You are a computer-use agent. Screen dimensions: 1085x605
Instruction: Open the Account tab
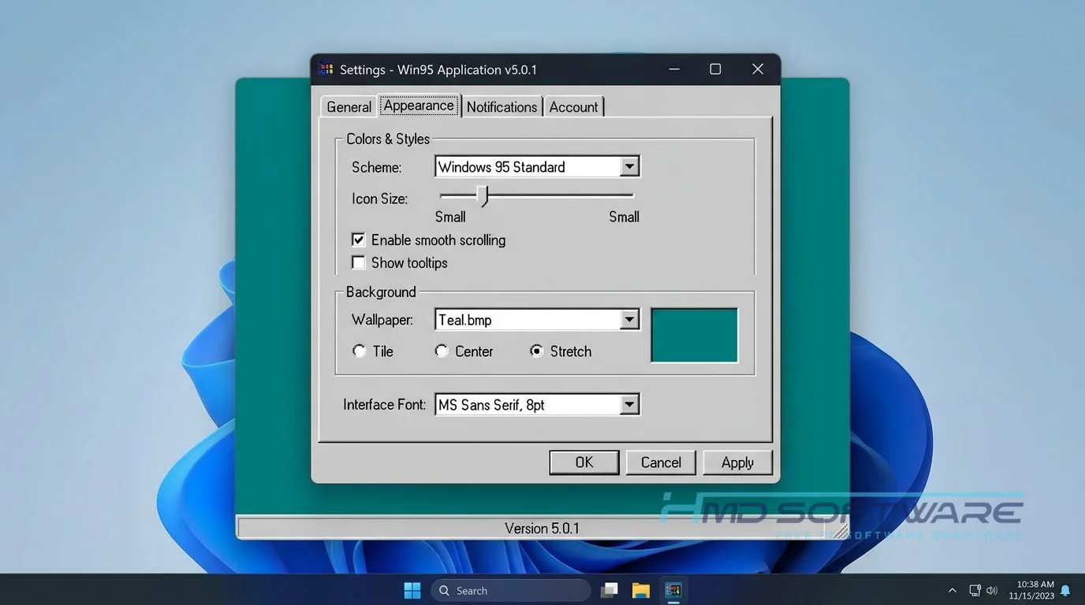tap(573, 106)
